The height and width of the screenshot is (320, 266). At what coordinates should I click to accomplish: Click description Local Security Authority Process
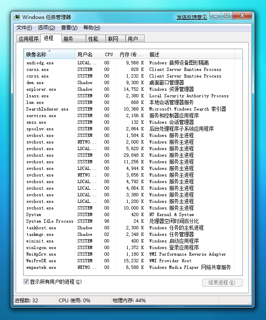coord(189,96)
